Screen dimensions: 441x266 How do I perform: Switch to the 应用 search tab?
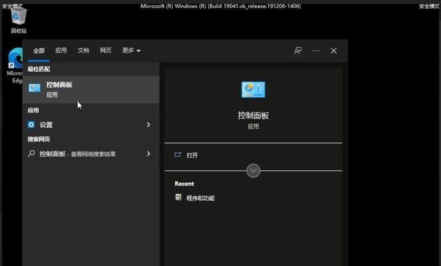click(61, 51)
